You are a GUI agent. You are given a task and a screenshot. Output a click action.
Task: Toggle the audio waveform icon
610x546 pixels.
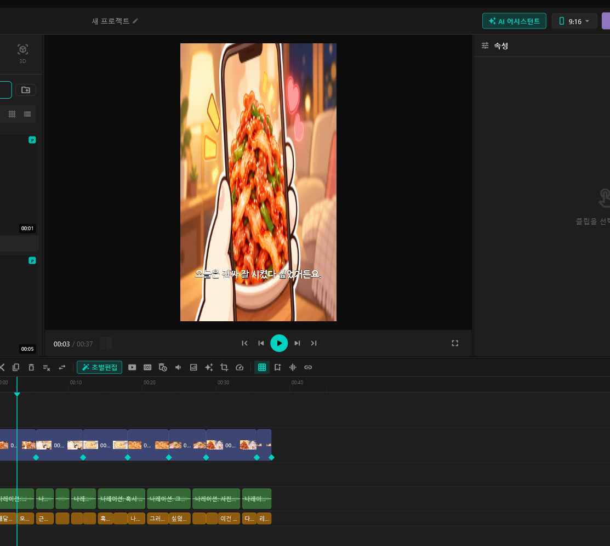click(293, 367)
